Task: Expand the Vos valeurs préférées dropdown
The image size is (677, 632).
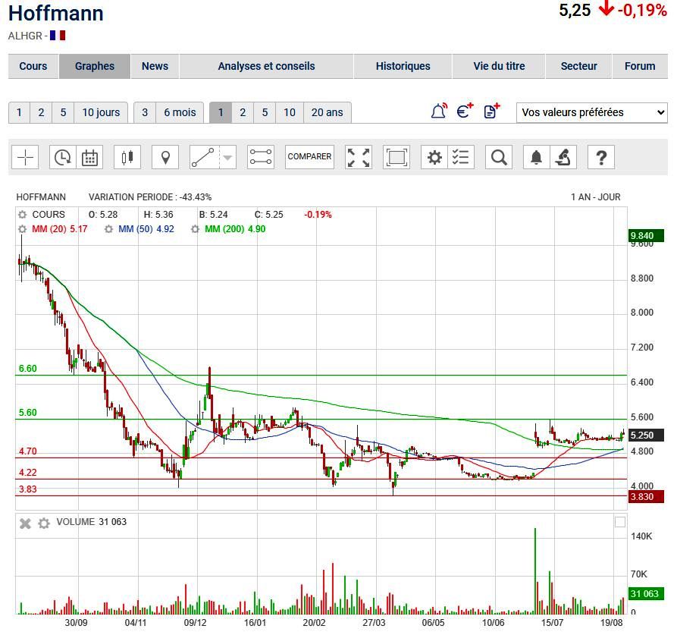Action: [591, 112]
